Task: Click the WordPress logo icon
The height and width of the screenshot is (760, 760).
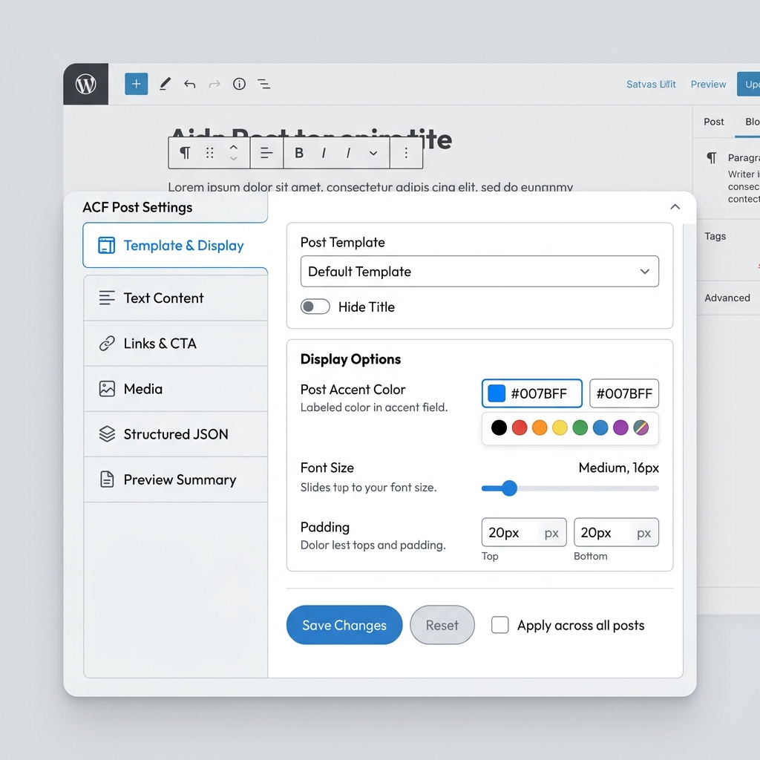Action: (x=86, y=85)
